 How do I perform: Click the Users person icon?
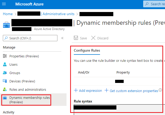[5, 64]
